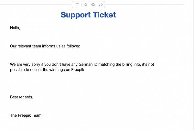The width and height of the screenshot is (194, 130).
Task: Click the divider between trash and reply icons
Action: pyautogui.click(x=81, y=5)
